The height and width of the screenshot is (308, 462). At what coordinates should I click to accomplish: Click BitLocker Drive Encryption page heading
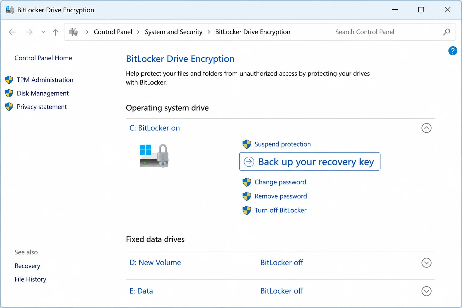coord(180,59)
